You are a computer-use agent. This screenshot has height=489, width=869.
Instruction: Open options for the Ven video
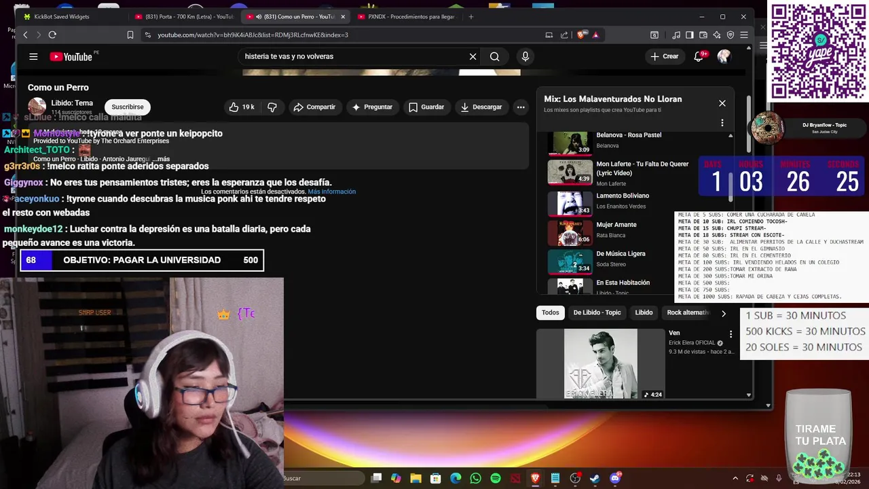(731, 334)
